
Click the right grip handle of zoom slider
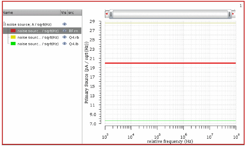pyautogui.click(x=230, y=14)
